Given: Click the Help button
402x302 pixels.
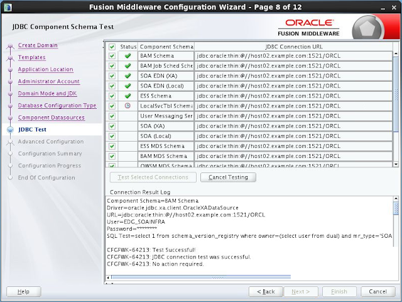Looking at the screenshot, I should 24,291.
